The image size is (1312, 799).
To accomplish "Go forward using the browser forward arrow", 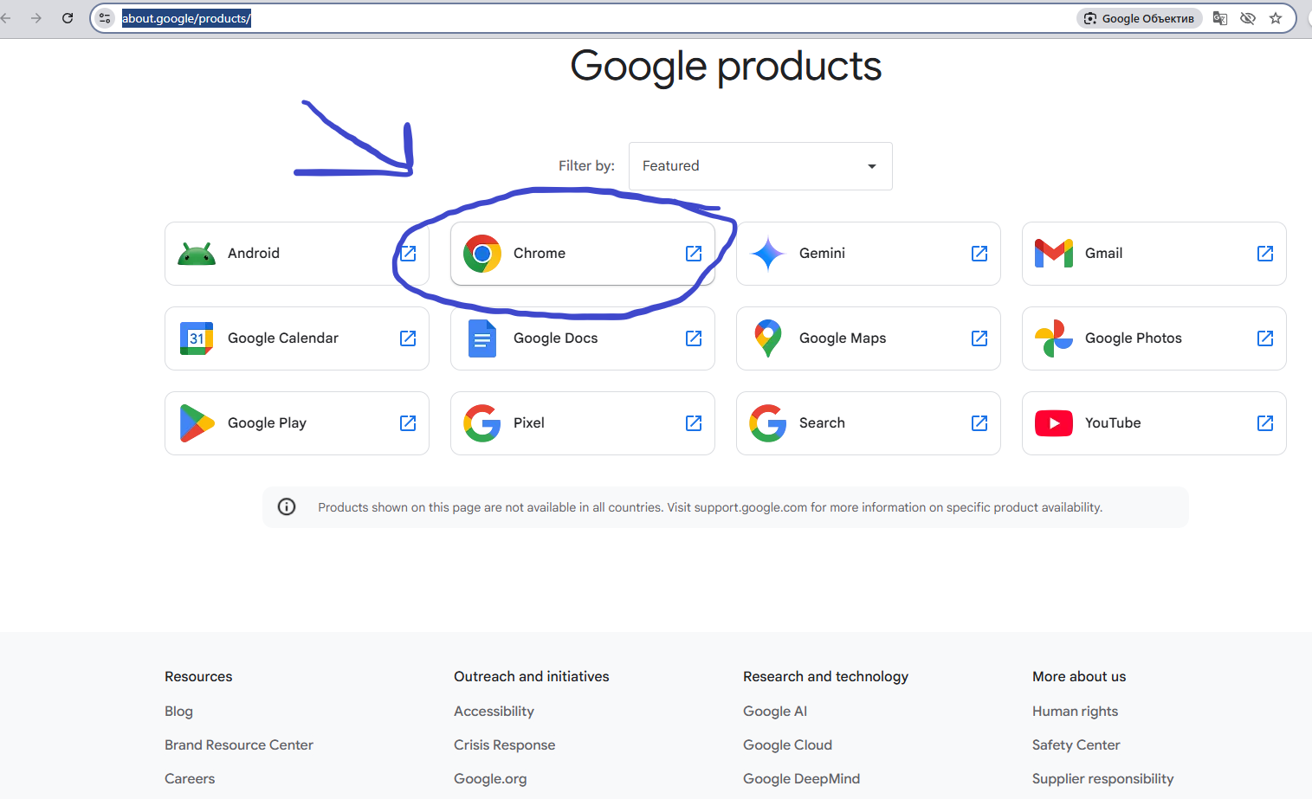I will [36, 18].
